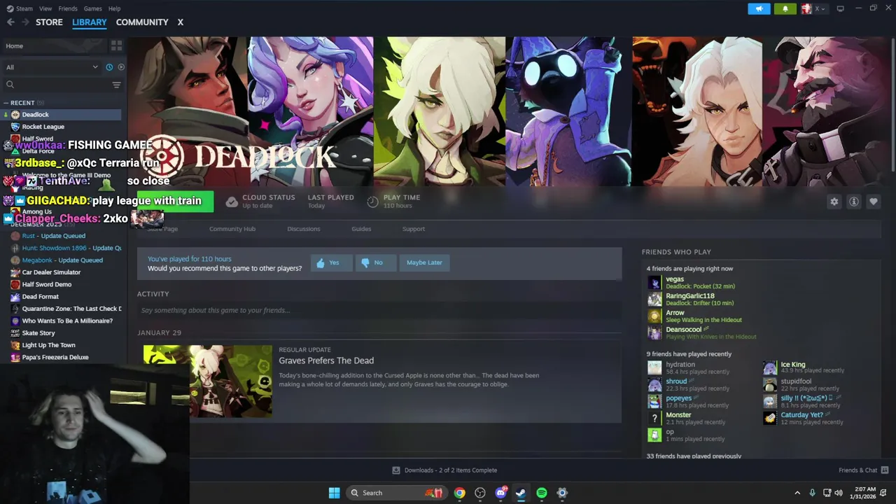The image size is (896, 504).
Task: Click the library search field
Action: click(x=57, y=85)
